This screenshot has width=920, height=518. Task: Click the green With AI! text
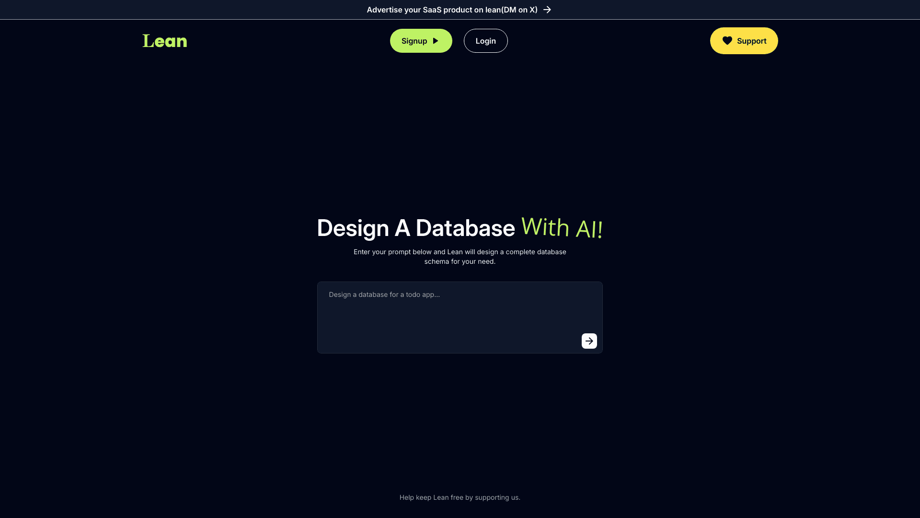point(562,228)
